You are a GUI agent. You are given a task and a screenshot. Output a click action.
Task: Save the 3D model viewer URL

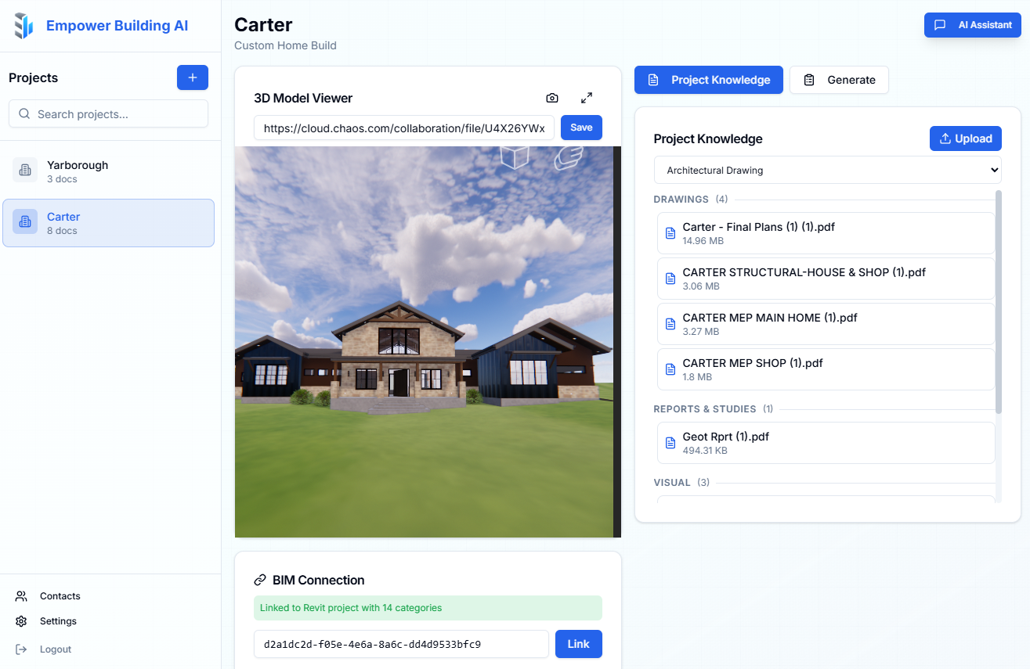[581, 127]
